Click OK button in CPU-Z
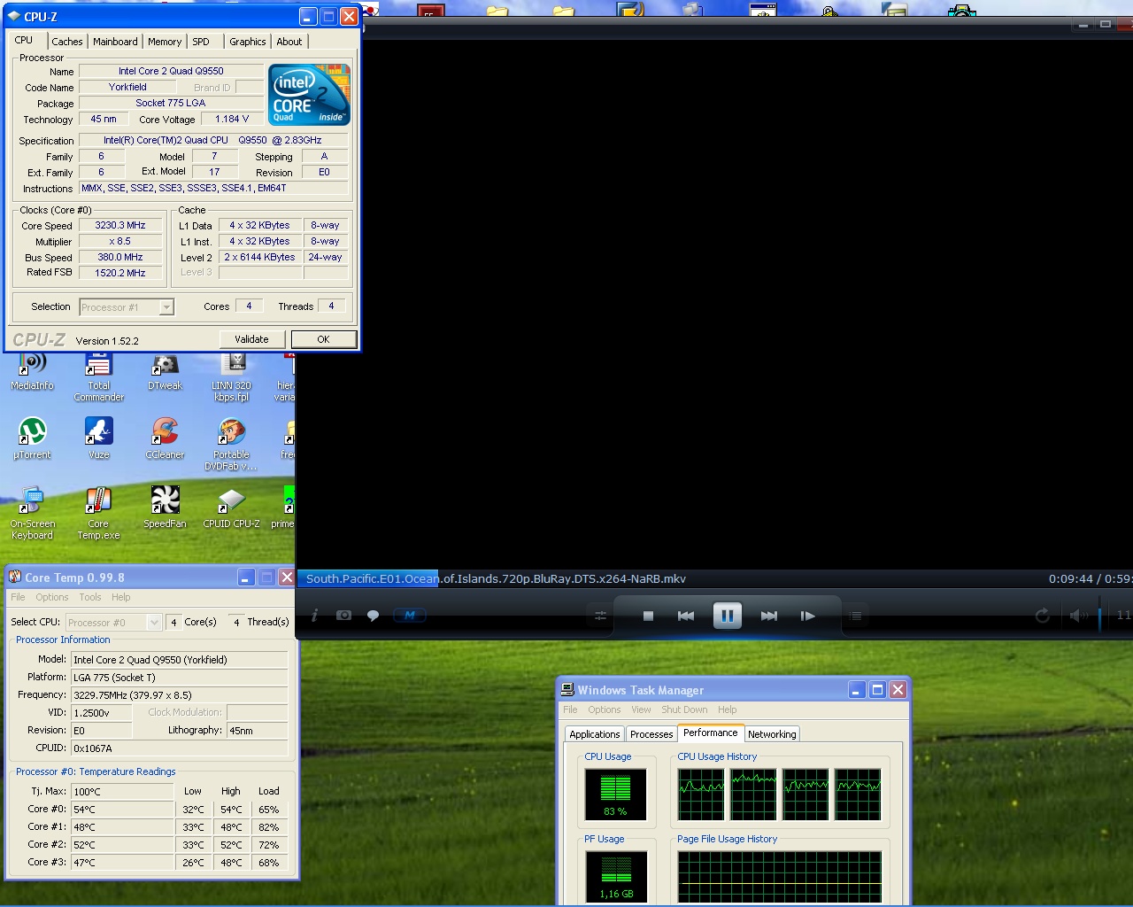1133x907 pixels. point(323,339)
